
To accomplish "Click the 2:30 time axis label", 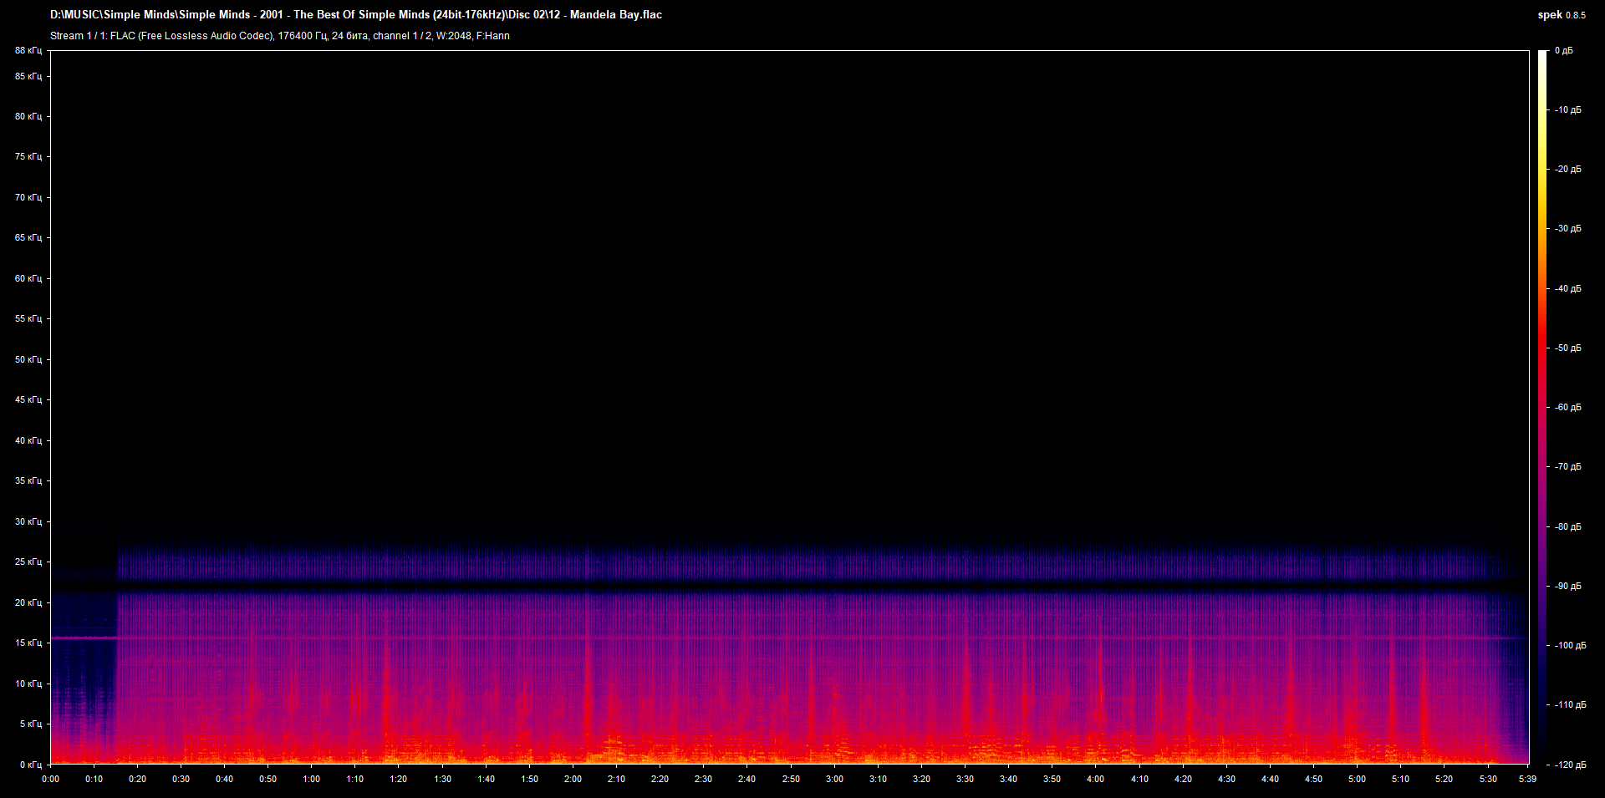I will click(703, 779).
